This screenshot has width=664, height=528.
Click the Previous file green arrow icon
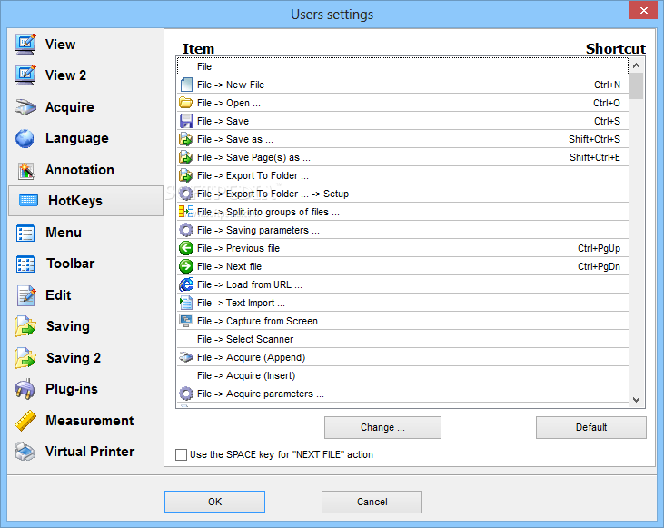[186, 248]
